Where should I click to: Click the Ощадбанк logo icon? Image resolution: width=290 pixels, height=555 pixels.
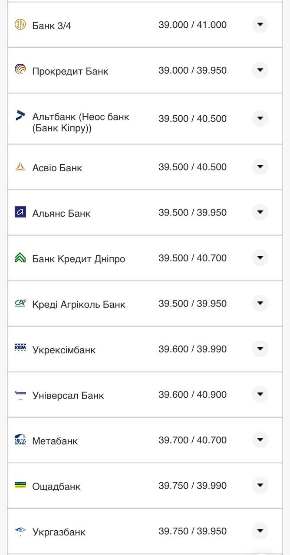[x=20, y=485]
